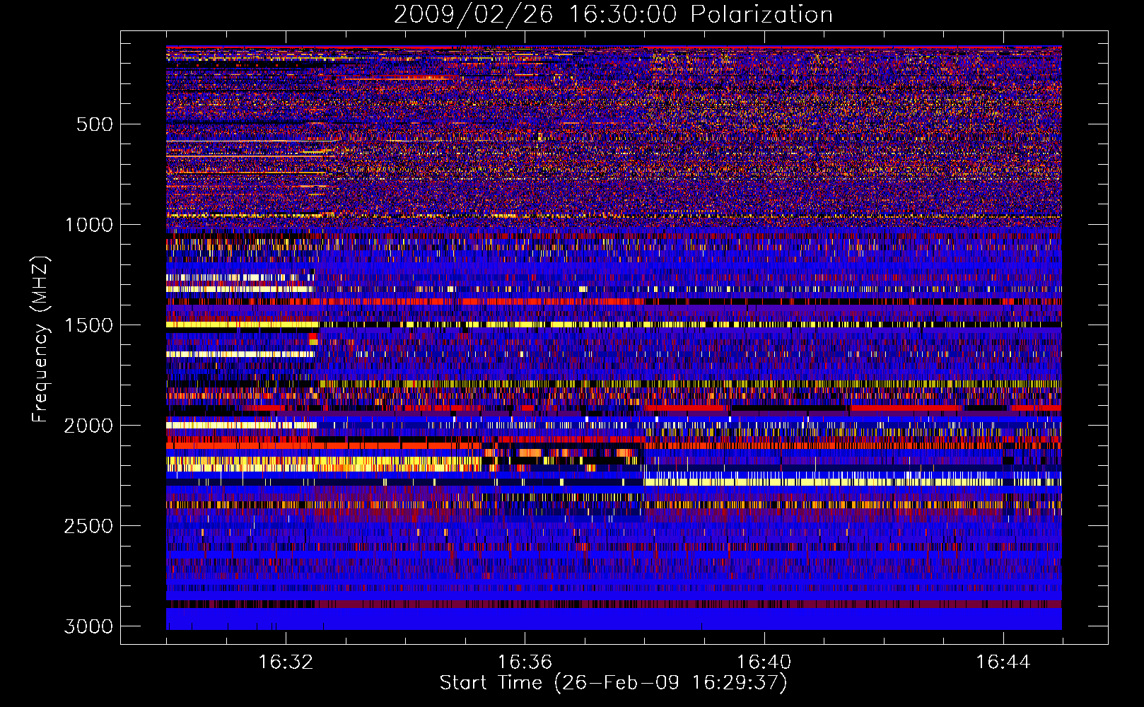Click the 1000 frequency tick label
The image size is (1144, 707).
pos(88,225)
